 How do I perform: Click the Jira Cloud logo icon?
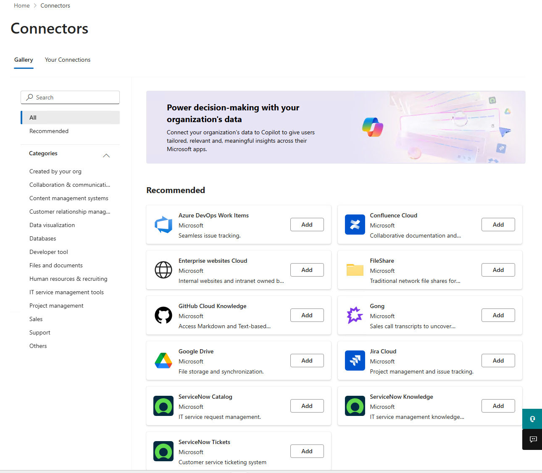coord(355,361)
